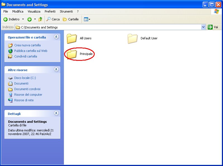The image size is (223, 166).
Task: Open Risorse di rete link
Action: [x=24, y=100]
